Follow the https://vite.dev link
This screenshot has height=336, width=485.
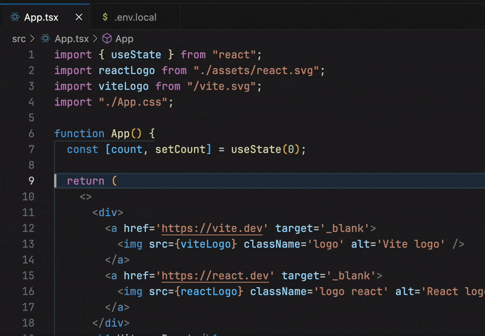point(212,228)
